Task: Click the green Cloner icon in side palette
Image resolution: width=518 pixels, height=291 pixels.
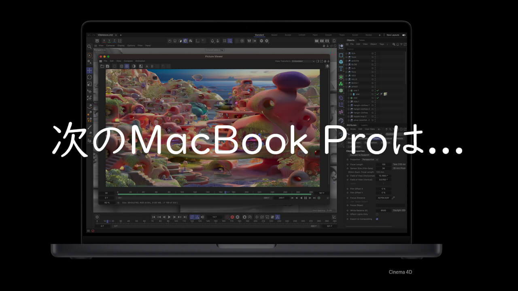Action: click(341, 84)
